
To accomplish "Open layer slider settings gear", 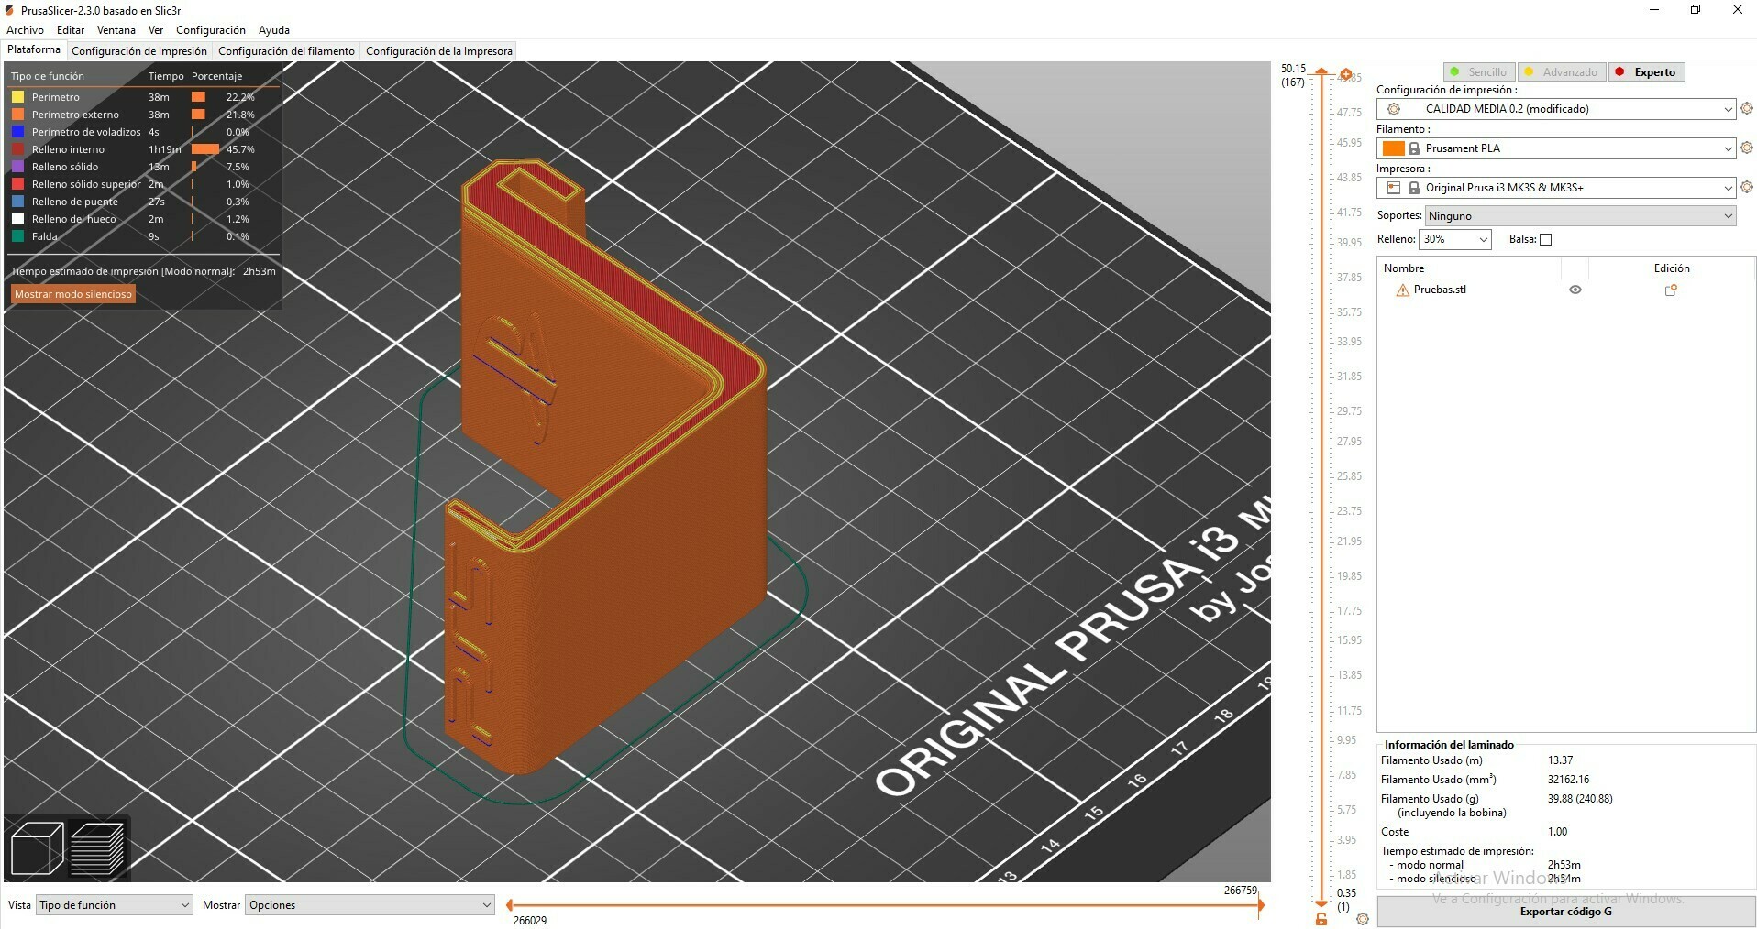I will 1363,919.
